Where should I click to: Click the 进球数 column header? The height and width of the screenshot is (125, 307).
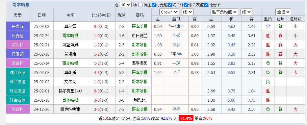(x=295, y=19)
